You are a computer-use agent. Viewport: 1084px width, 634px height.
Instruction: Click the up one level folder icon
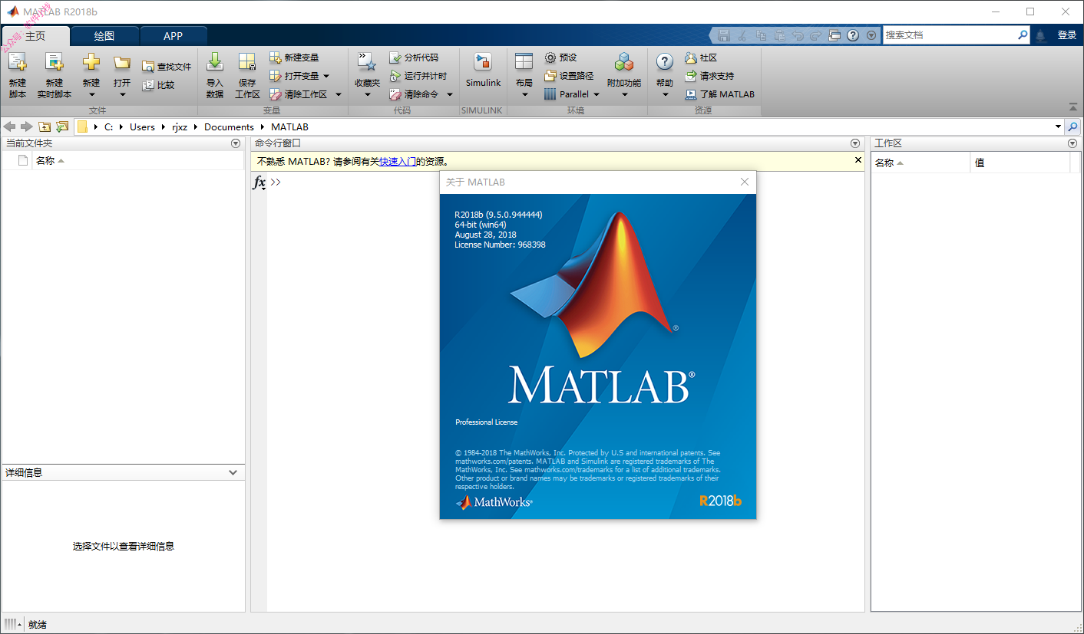45,126
